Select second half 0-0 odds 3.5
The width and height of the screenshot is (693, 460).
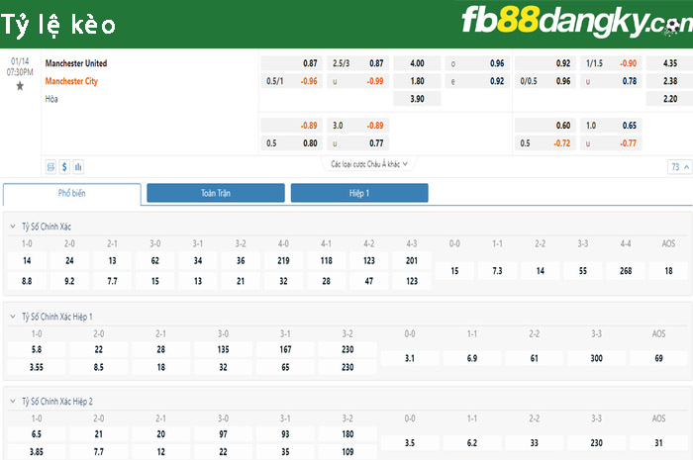410,443
